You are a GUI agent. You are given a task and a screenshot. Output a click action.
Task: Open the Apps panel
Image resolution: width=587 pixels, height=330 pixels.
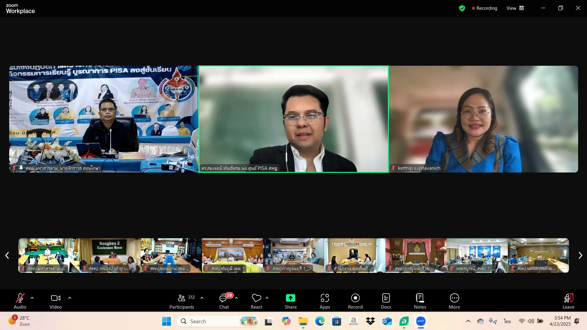pyautogui.click(x=325, y=301)
